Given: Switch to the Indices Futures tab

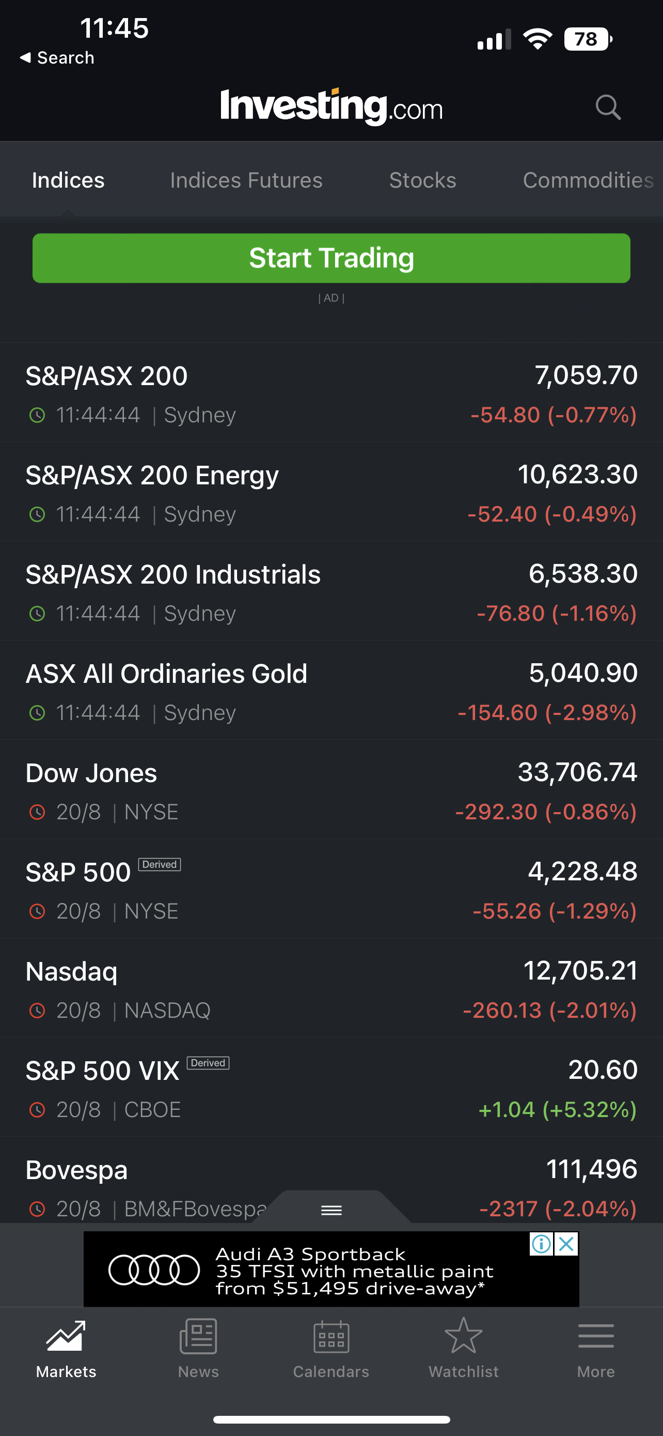Looking at the screenshot, I should click(246, 180).
